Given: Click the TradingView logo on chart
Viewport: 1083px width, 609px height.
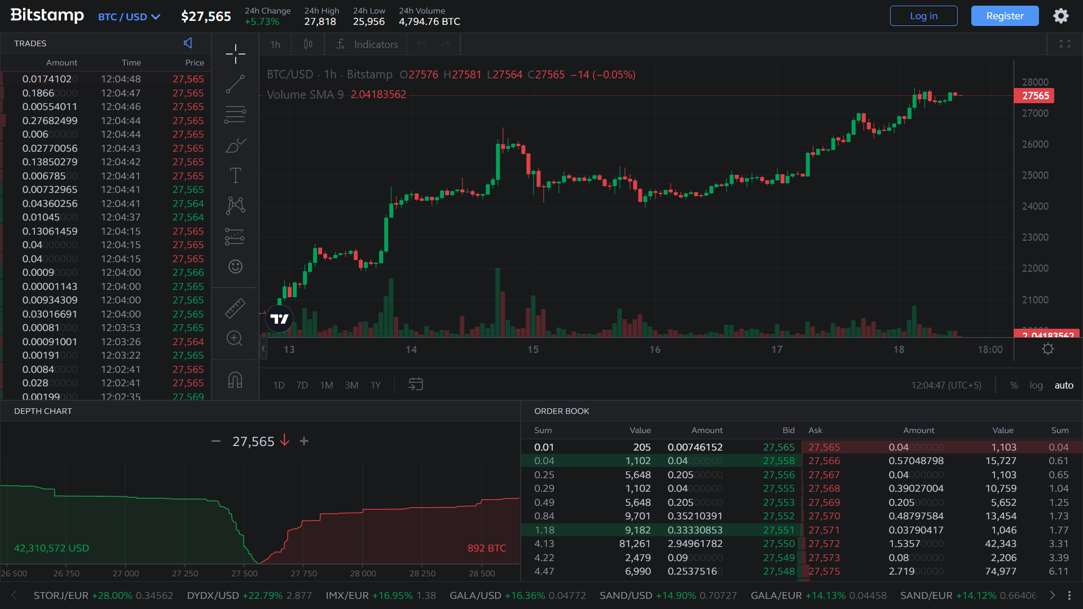Looking at the screenshot, I should [x=279, y=319].
